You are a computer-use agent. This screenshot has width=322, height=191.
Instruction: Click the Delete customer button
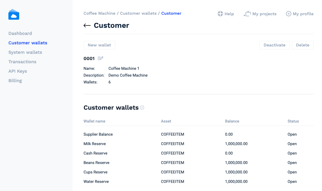[x=303, y=45]
